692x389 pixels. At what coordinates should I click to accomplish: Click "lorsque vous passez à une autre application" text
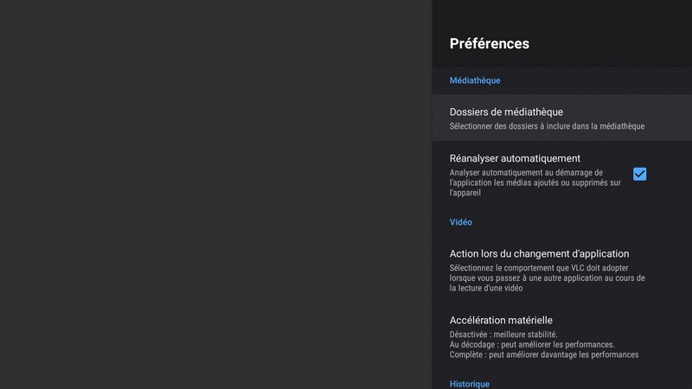[547, 278]
